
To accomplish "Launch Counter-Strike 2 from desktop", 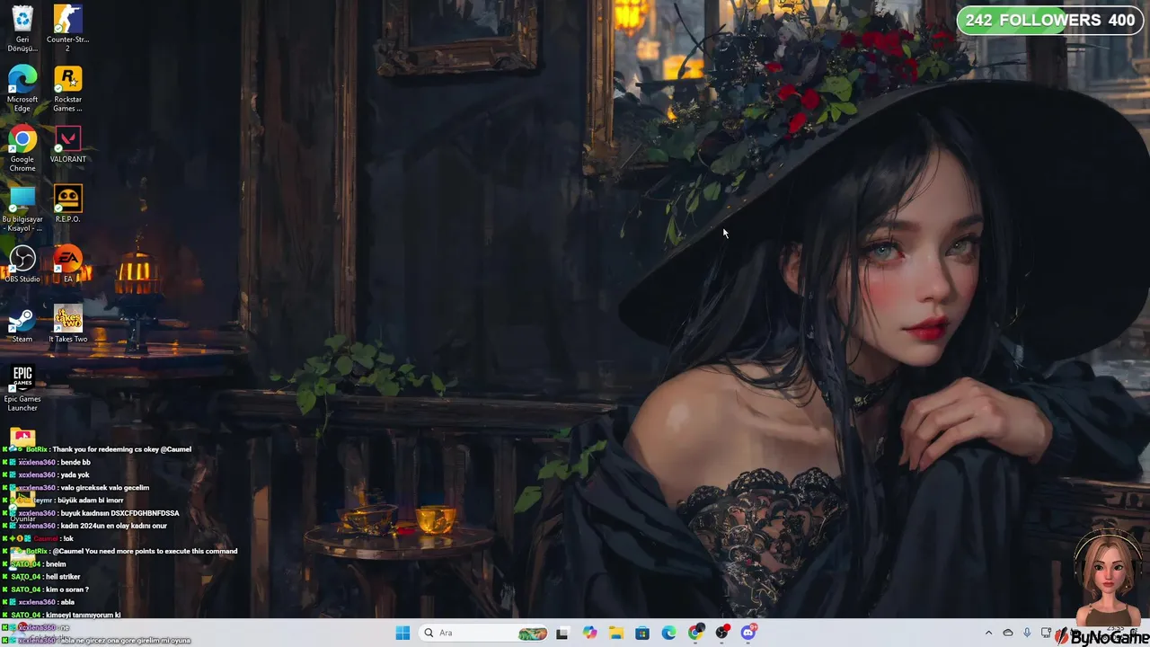I will 67,27.
